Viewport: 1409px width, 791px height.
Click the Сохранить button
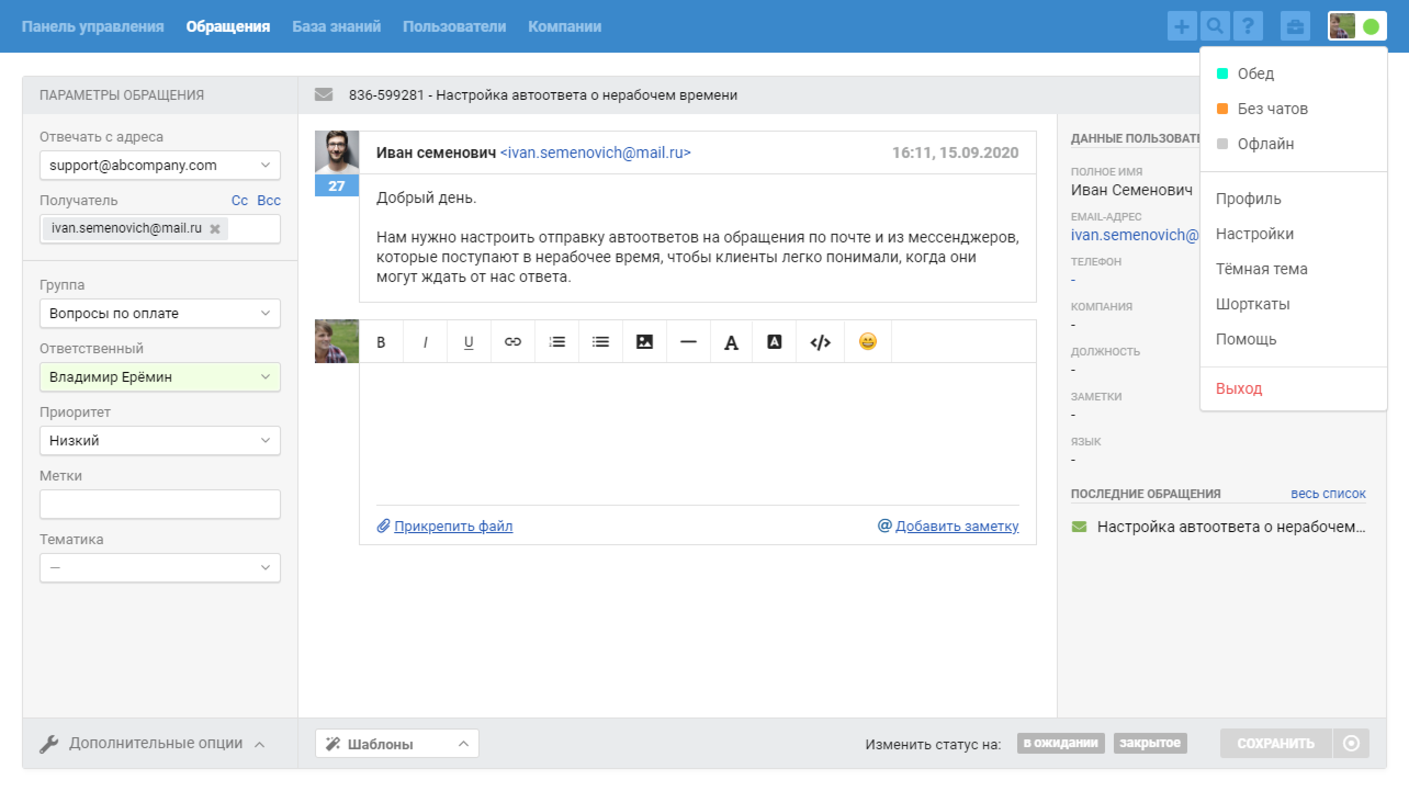tap(1276, 743)
